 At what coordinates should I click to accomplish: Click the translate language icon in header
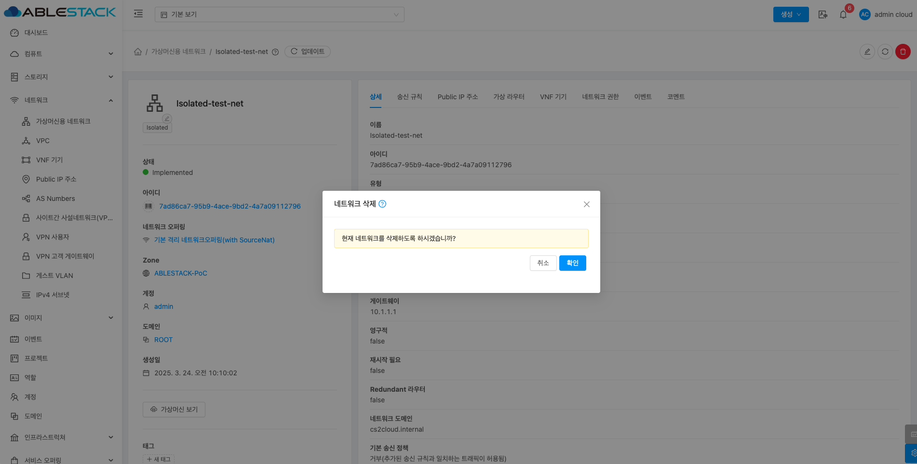point(823,14)
